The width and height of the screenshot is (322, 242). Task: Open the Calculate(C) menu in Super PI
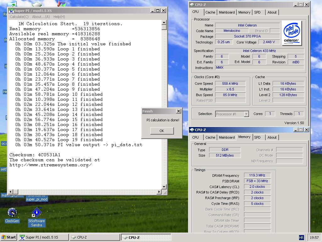(x=19, y=17)
